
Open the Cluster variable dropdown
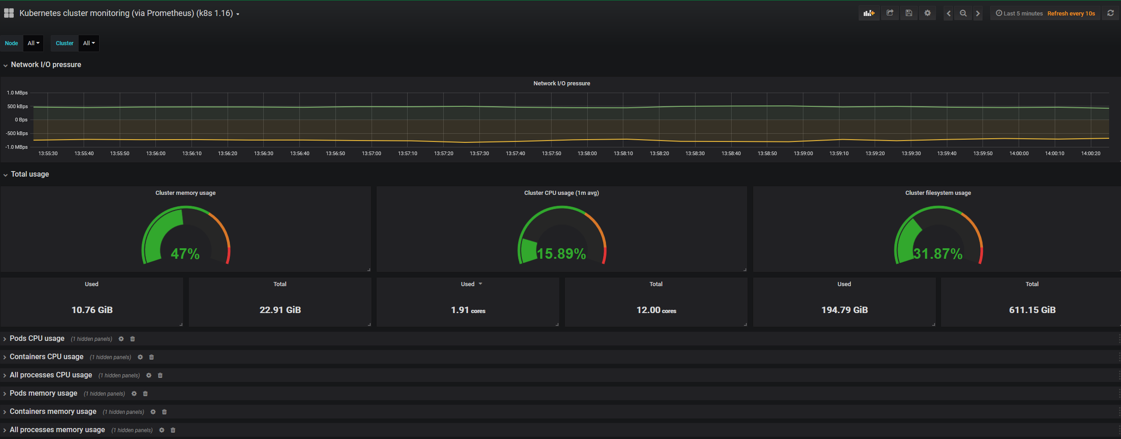(89, 43)
